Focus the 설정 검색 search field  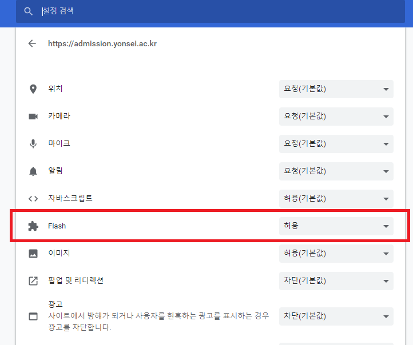pyautogui.click(x=210, y=11)
